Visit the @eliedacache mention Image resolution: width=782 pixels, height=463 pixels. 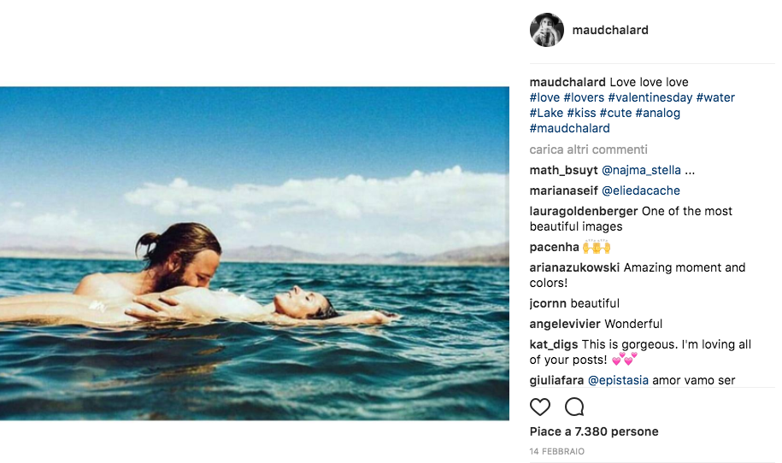coord(641,190)
